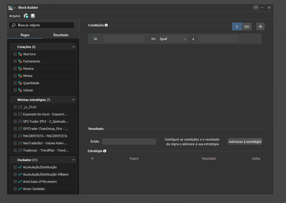
Task: Select the Quantidade item
Action: click(x=44, y=83)
